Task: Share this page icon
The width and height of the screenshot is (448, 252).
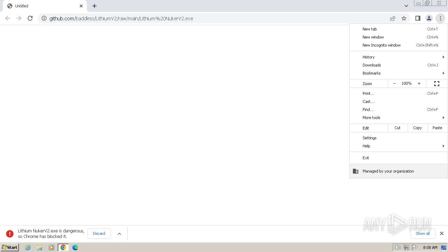Action: click(393, 18)
